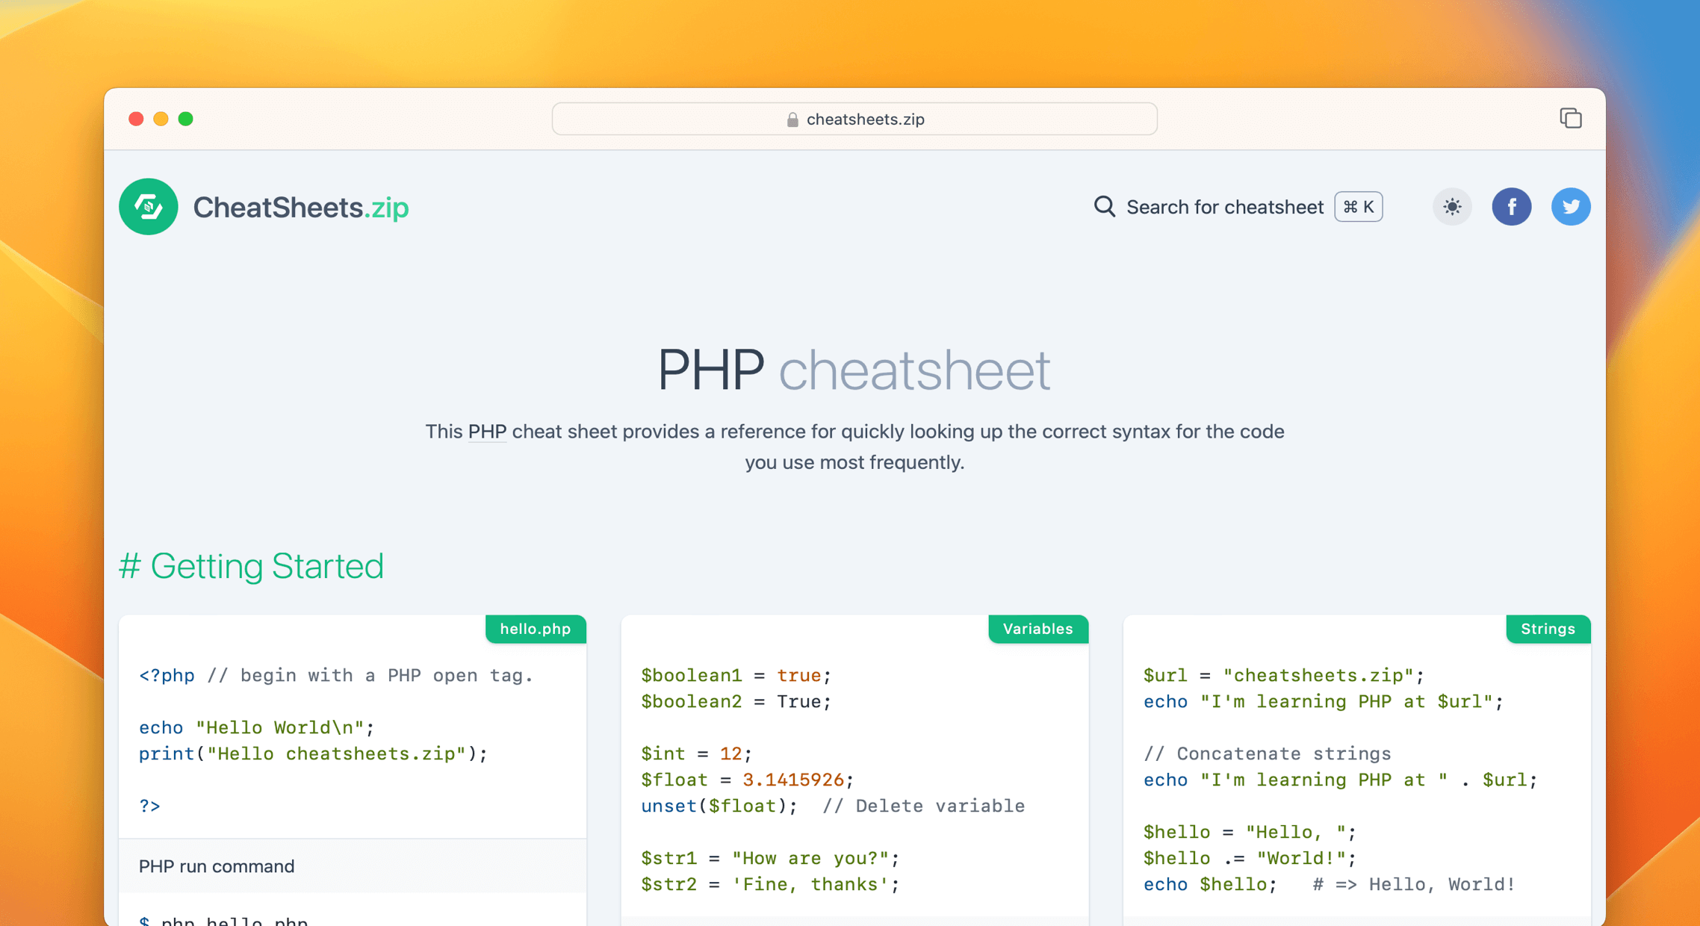Select the Strings card tab label
This screenshot has height=926, width=1700.
1548,629
